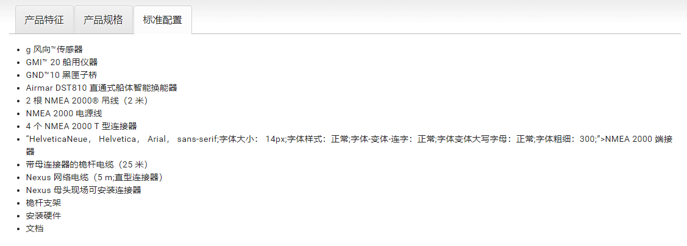Click the Nexus 母头现场可安装连接器 item
This screenshot has height=246, width=687.
84,190
